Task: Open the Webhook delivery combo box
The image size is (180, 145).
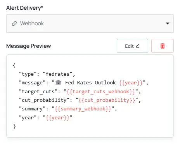Action: point(90,23)
